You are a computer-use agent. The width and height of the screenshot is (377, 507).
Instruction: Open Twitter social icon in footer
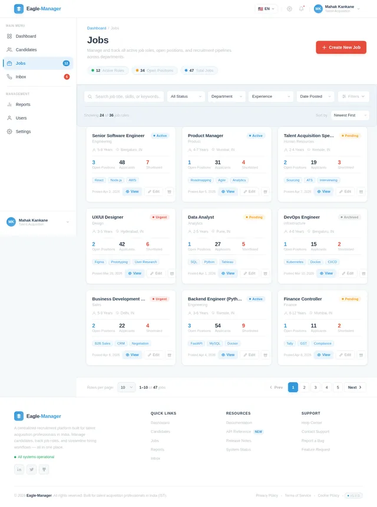[31, 469]
